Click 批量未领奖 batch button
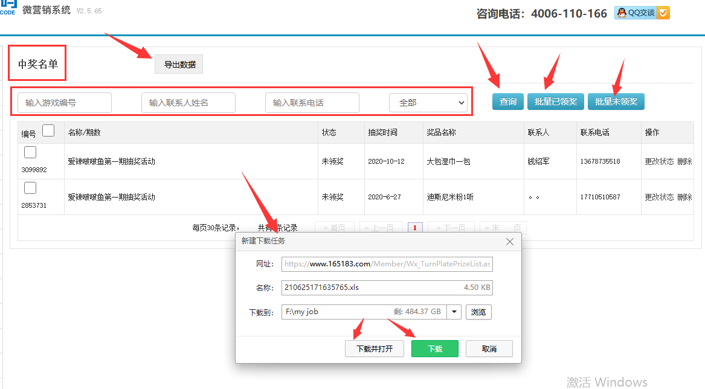705x389 pixels. coord(616,101)
